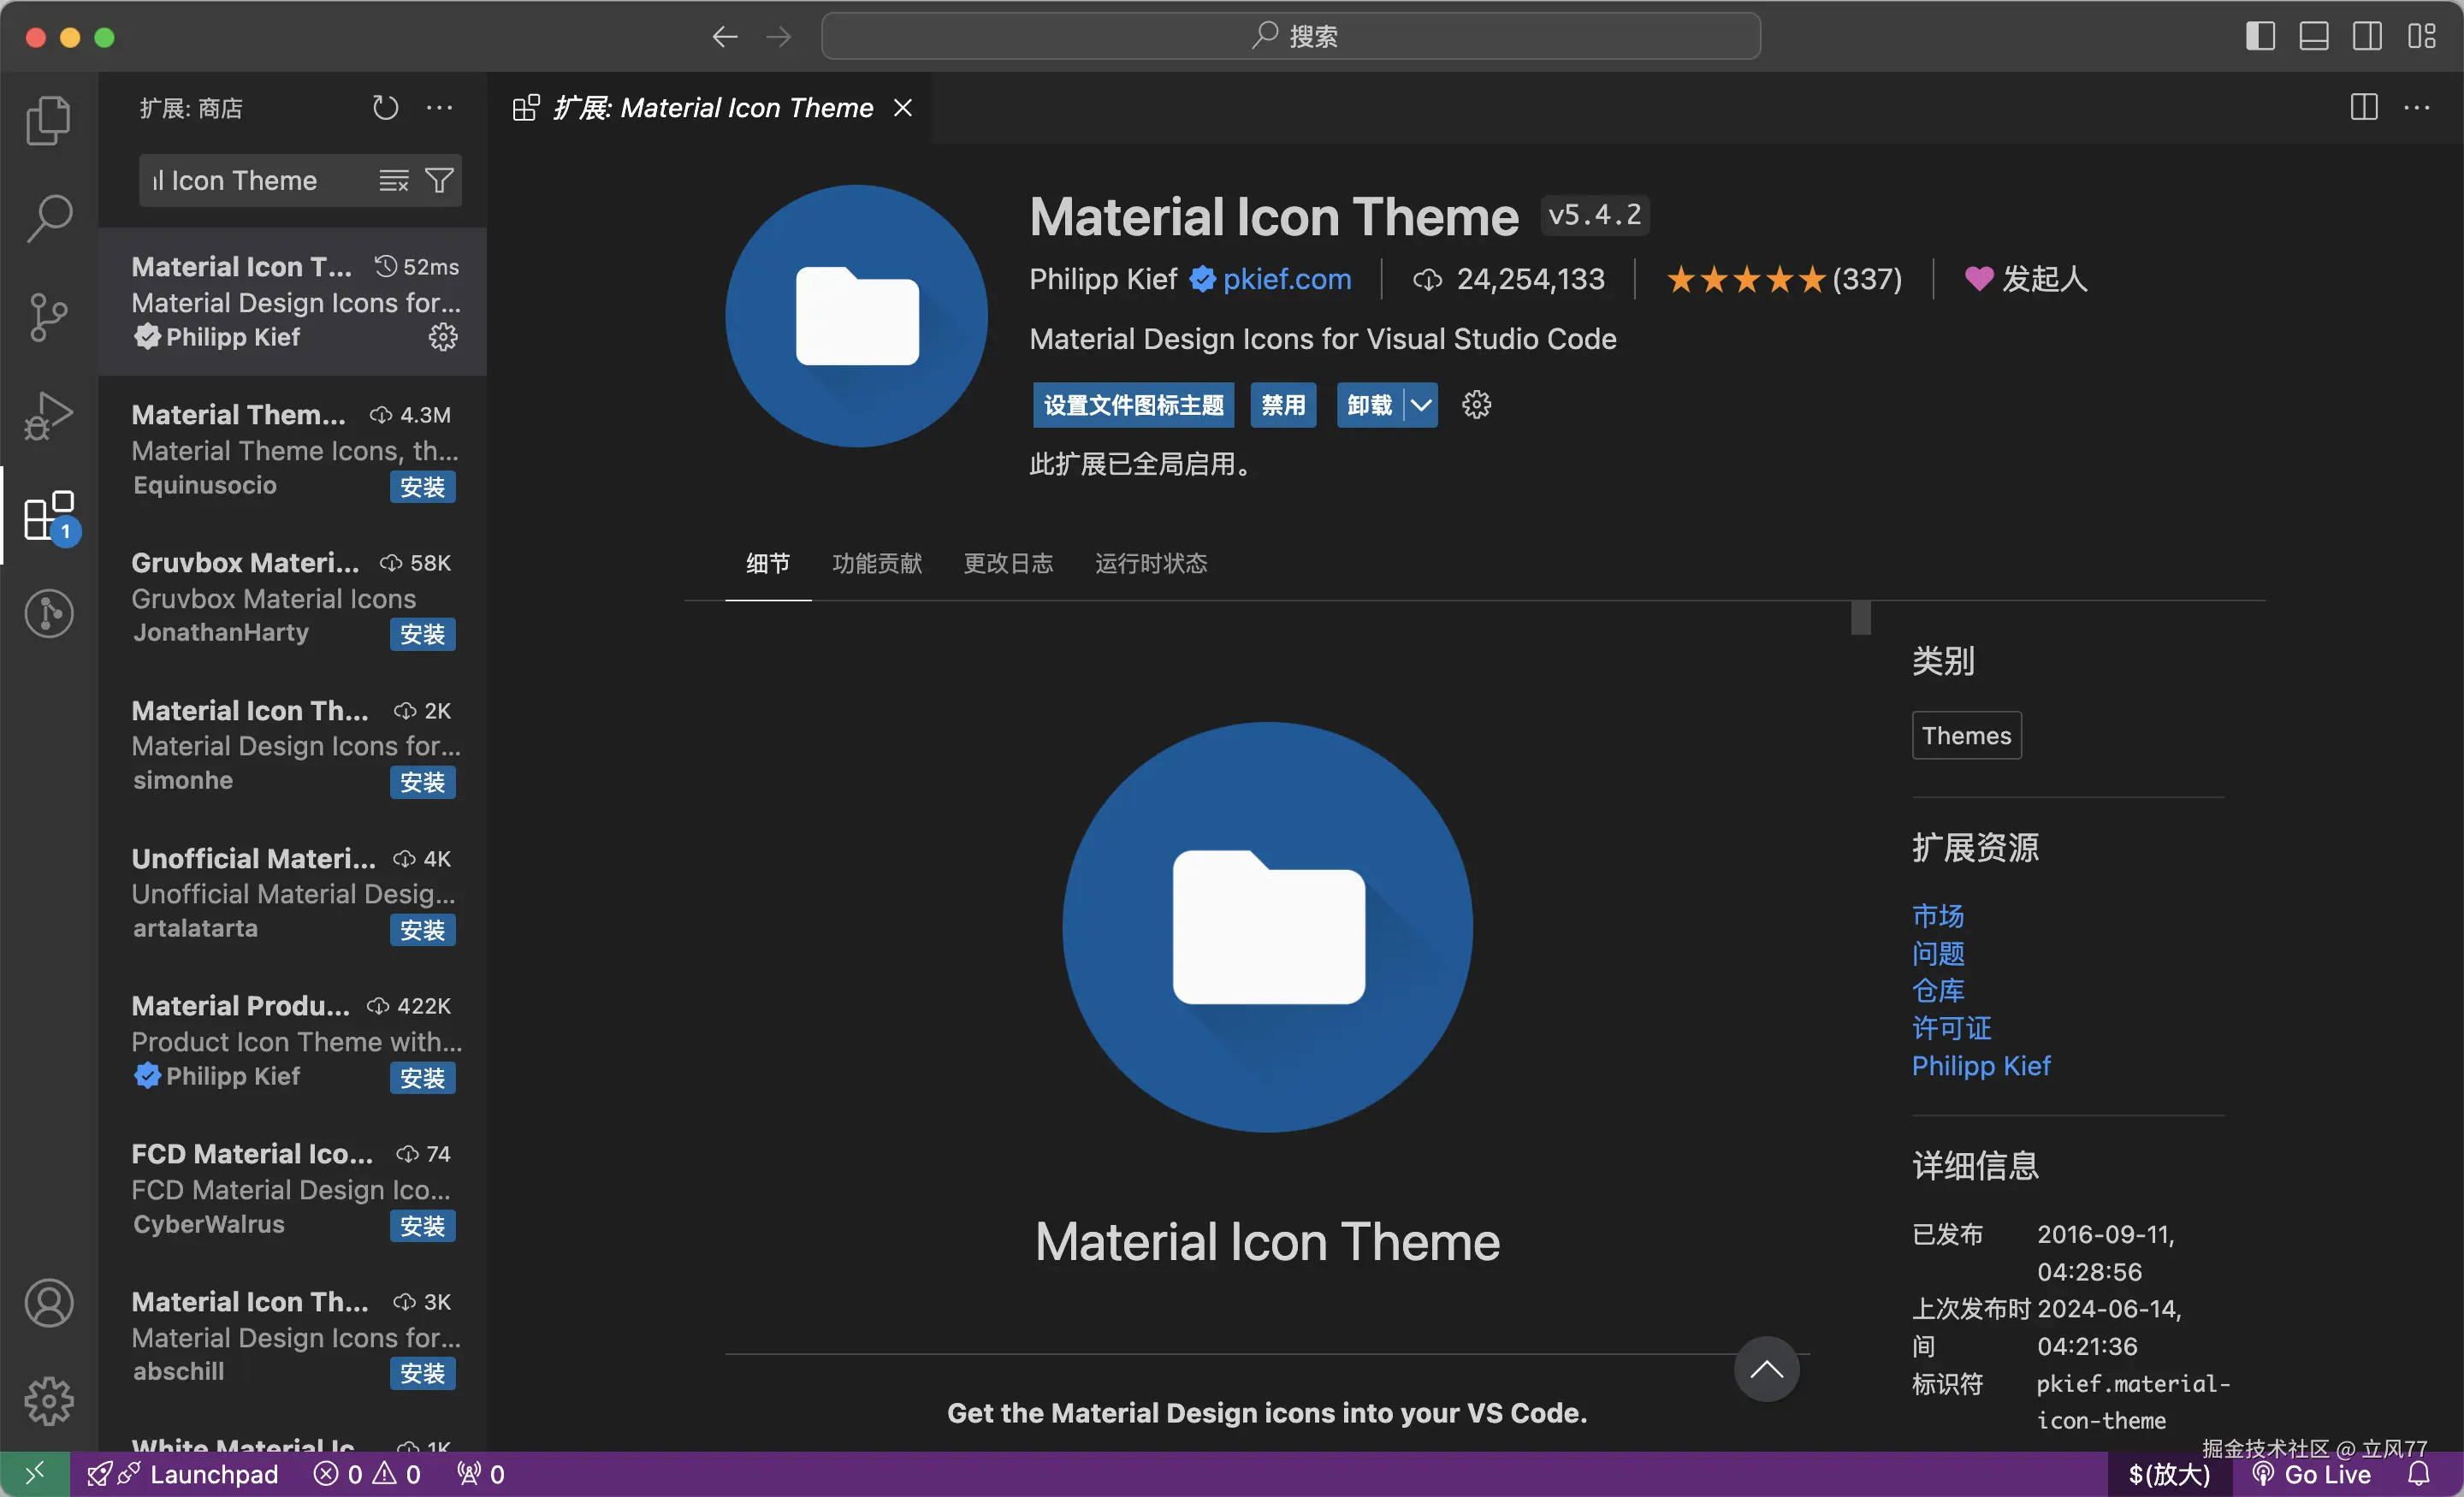Click the five-star rating (337)
Viewport: 2464px width, 1497px height.
1784,279
